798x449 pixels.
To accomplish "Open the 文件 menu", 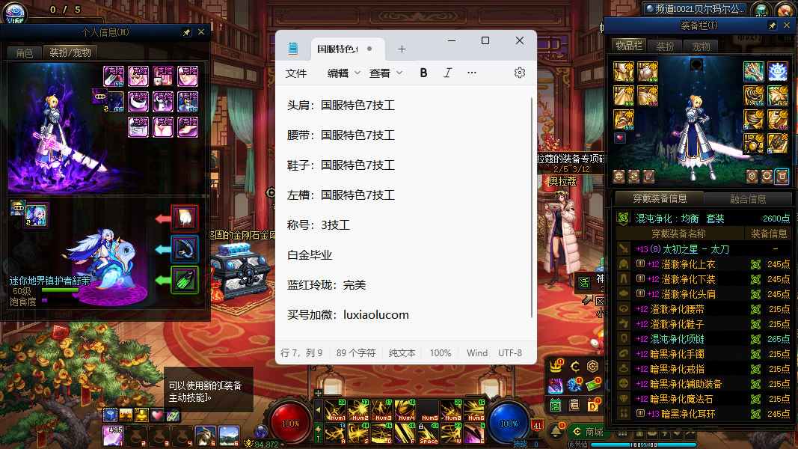I will [x=296, y=73].
